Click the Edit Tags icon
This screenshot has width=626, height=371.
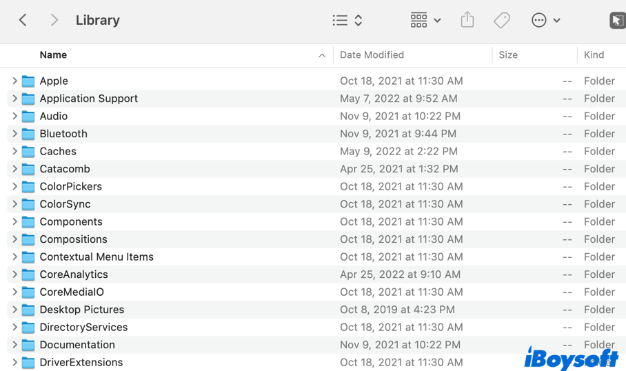tap(502, 21)
